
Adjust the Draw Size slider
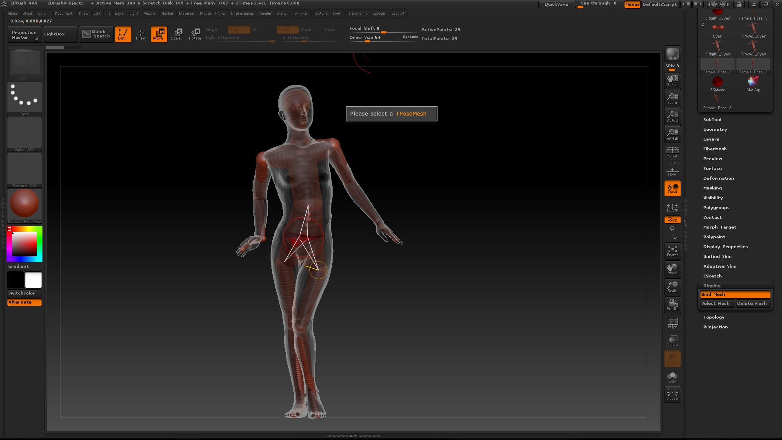click(x=383, y=38)
